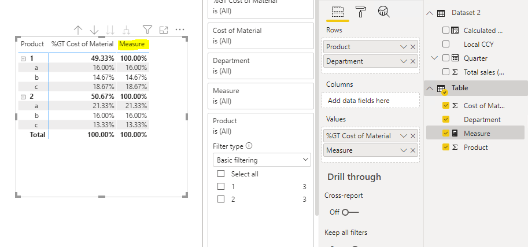Expand the Quarter date hierarchy
Screen dimensions: 528x247
[435, 58]
